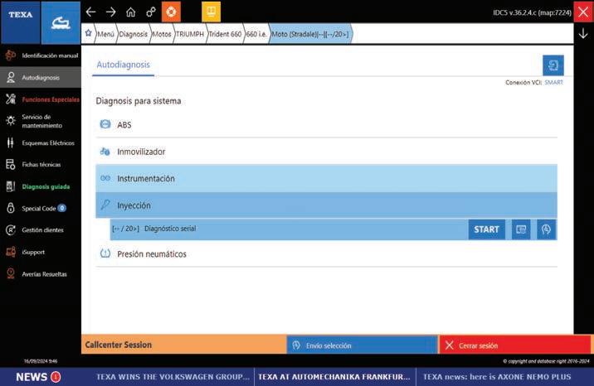Click the Presión neumáticos tire icon

(x=105, y=253)
